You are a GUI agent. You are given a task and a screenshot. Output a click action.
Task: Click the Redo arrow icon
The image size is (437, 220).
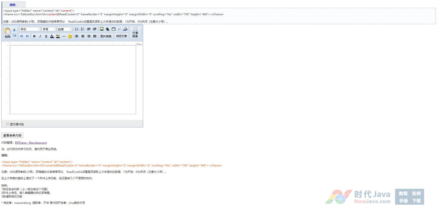click(27, 36)
